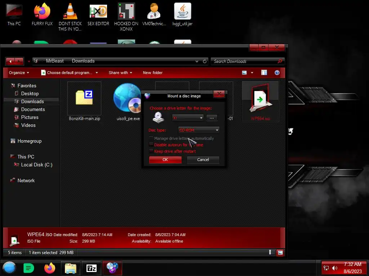Select Local Disk (C:) in the navigation pane
The height and width of the screenshot is (276, 369).
click(36, 165)
